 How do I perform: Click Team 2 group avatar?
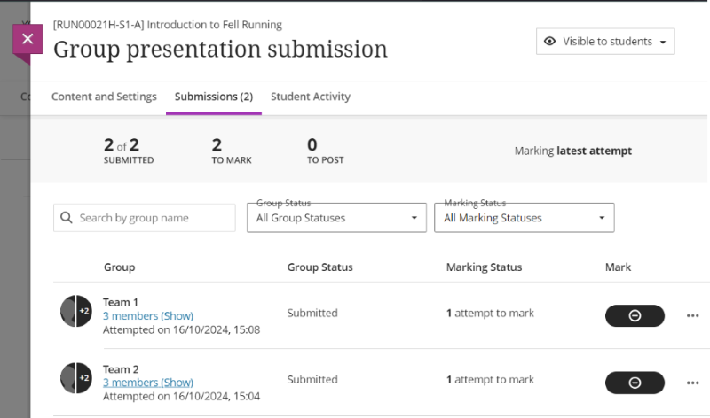[x=75, y=378]
